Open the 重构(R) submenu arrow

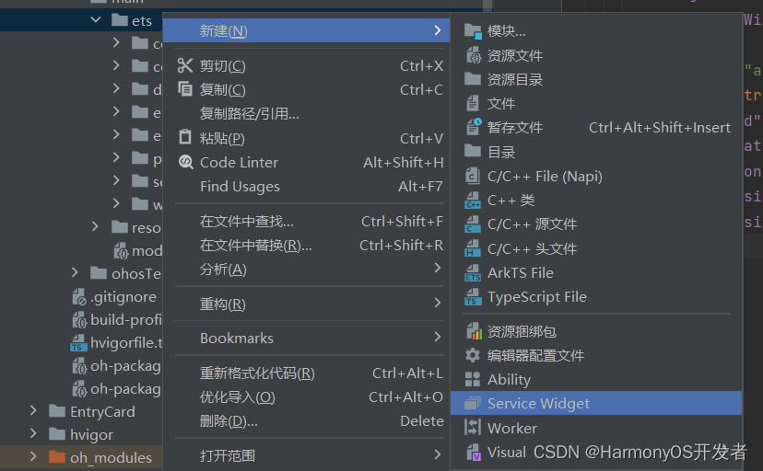(438, 303)
